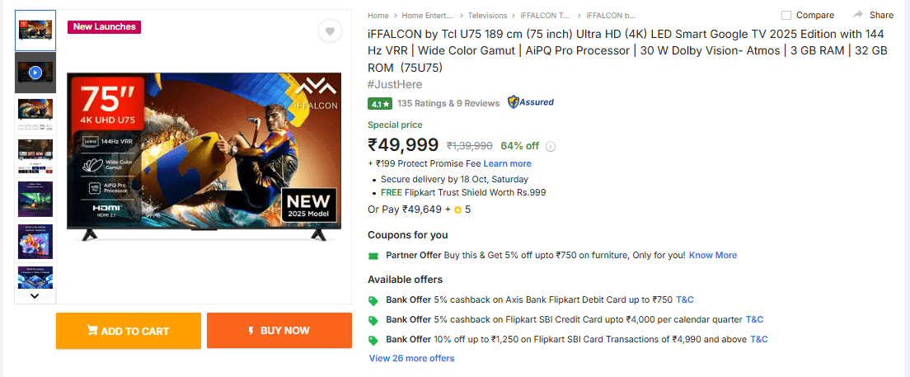Click the Partner Offer coupon icon

point(373,256)
